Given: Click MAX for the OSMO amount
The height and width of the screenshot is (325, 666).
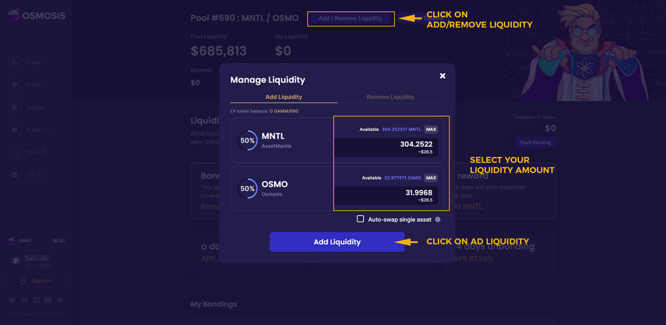Looking at the screenshot, I should [431, 178].
